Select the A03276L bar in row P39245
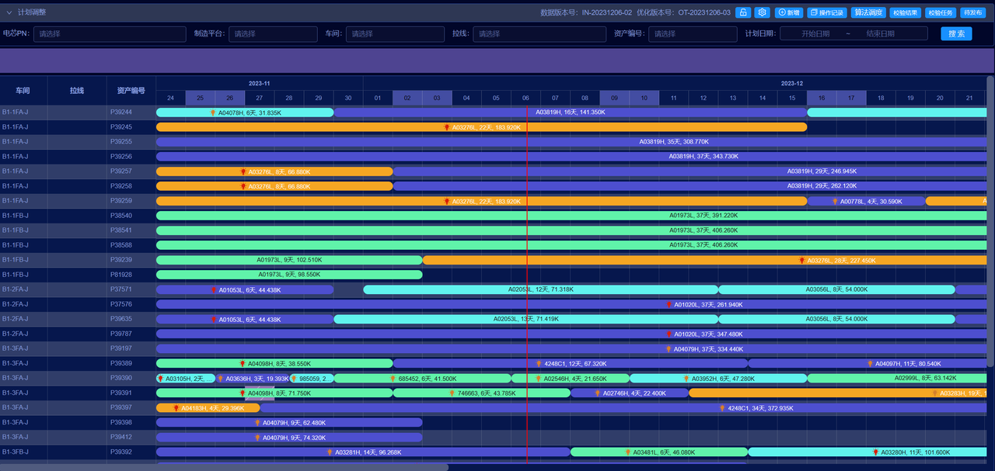 click(x=481, y=127)
